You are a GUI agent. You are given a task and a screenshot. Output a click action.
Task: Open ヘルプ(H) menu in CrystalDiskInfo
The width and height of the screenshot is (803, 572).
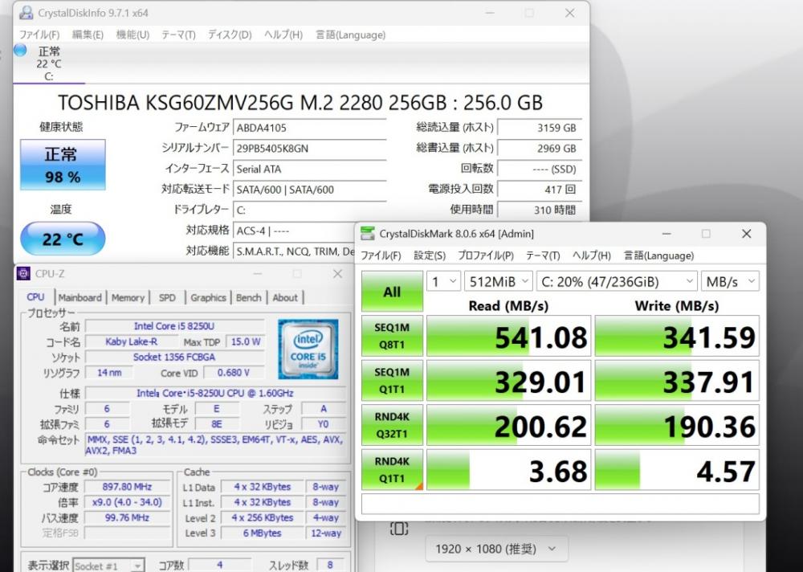click(283, 35)
